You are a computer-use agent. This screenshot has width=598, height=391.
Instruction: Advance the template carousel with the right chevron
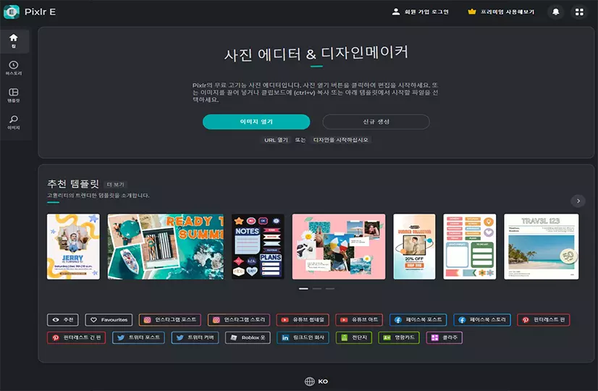pyautogui.click(x=578, y=201)
